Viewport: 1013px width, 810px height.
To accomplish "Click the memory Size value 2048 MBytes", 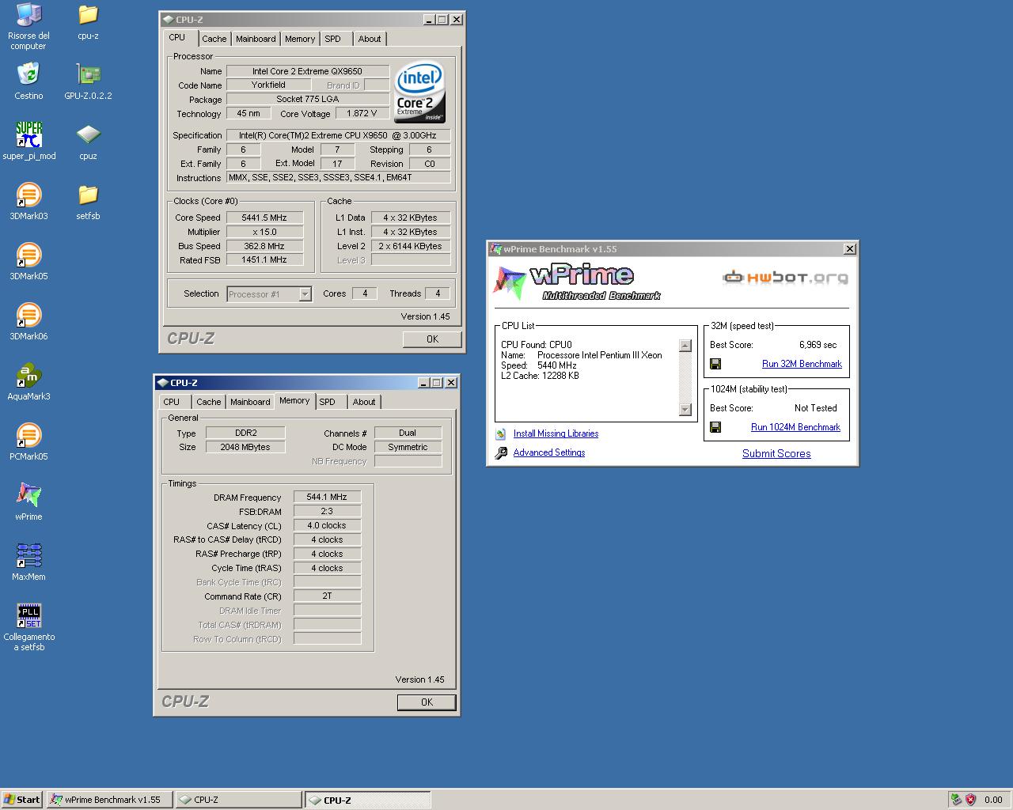I will (x=245, y=447).
